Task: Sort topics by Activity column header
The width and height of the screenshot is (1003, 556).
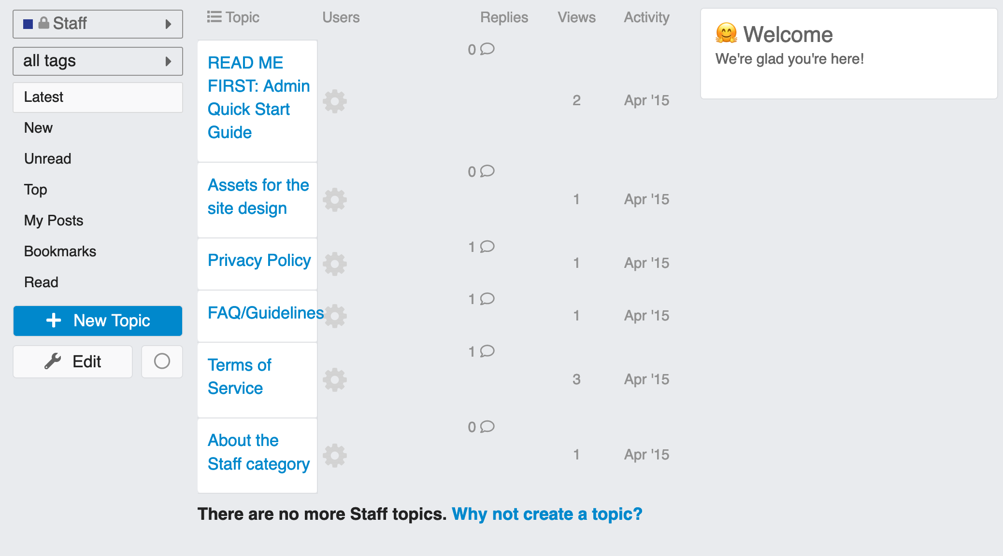Action: [x=646, y=17]
